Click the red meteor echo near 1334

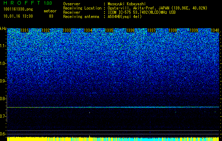(x=90, y=112)
